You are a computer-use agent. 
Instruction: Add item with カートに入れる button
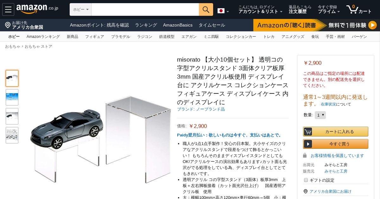[x=336, y=131]
